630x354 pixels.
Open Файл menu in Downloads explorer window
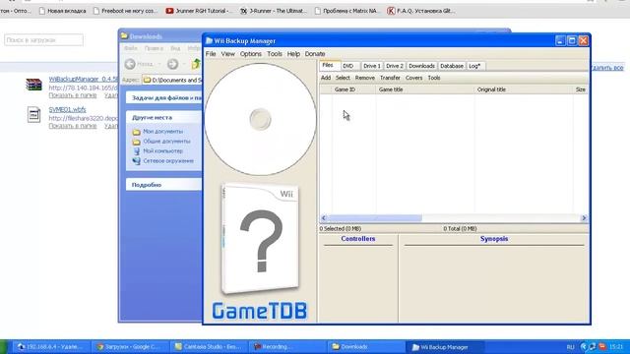click(131, 48)
